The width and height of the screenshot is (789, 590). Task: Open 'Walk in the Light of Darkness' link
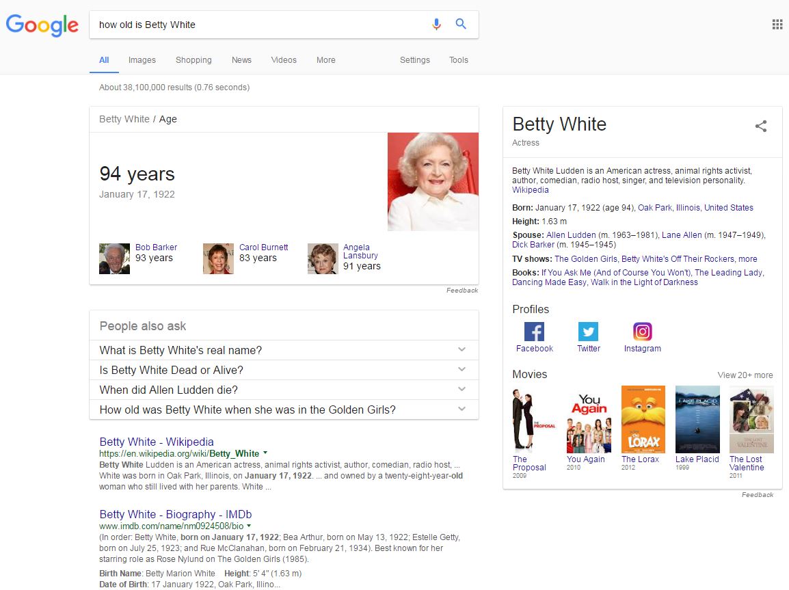pyautogui.click(x=644, y=282)
